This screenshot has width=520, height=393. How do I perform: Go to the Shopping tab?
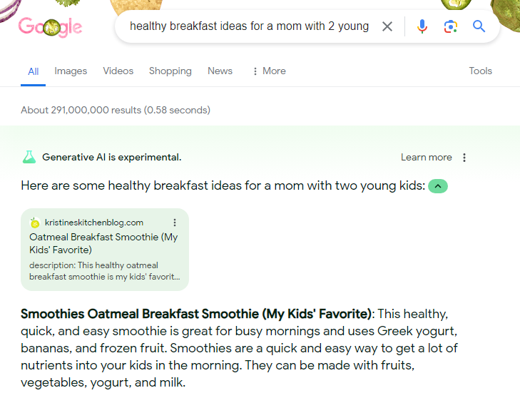pyautogui.click(x=170, y=71)
